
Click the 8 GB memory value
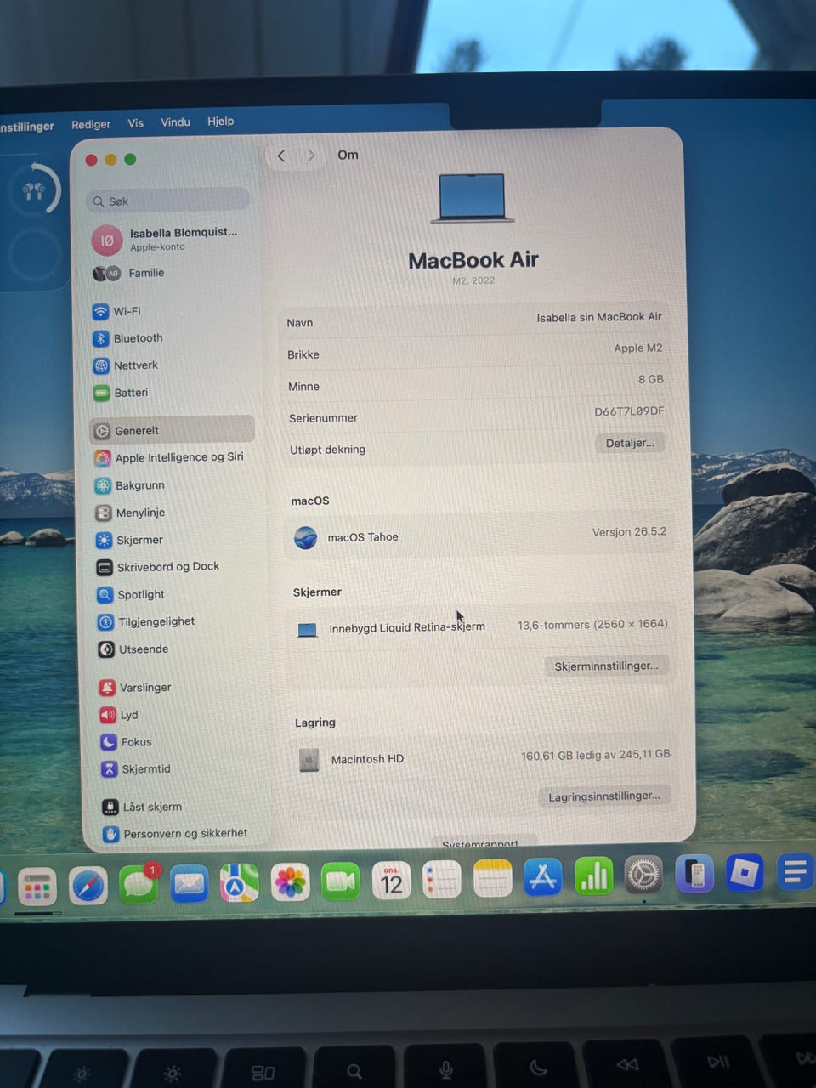(650, 380)
